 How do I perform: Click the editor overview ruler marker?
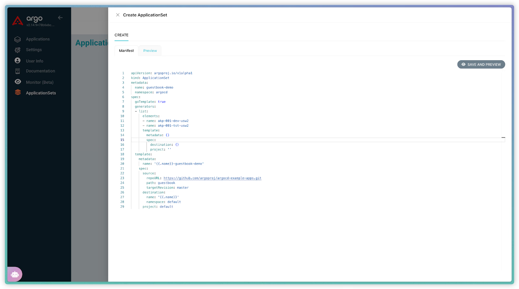(x=503, y=138)
